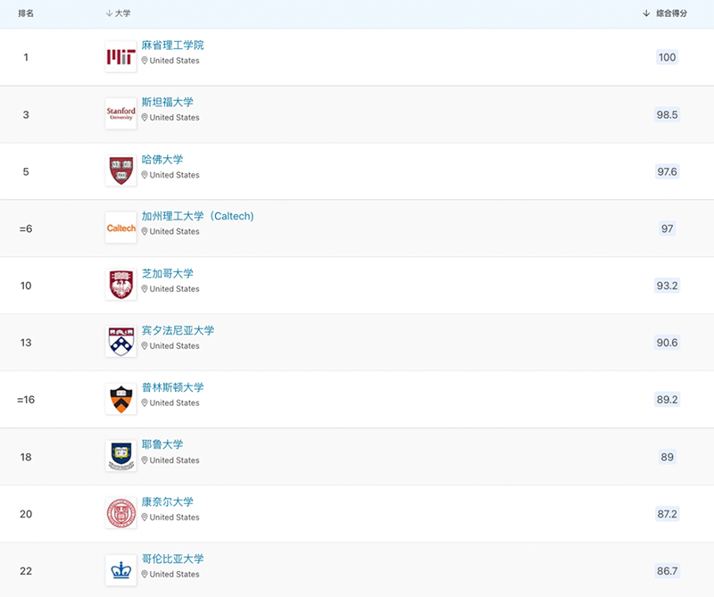Click the 排名 column header
The height and width of the screenshot is (597, 714).
tap(26, 13)
